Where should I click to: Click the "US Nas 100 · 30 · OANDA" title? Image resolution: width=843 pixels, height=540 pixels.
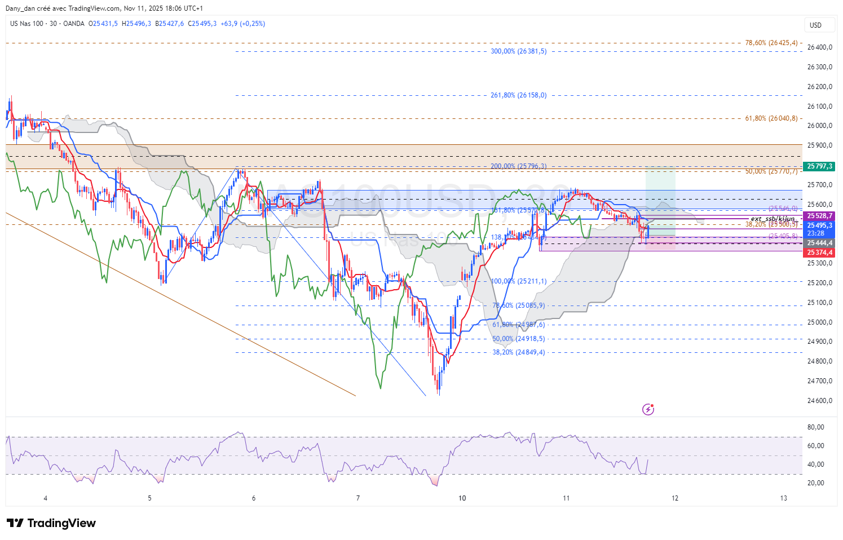coord(47,24)
